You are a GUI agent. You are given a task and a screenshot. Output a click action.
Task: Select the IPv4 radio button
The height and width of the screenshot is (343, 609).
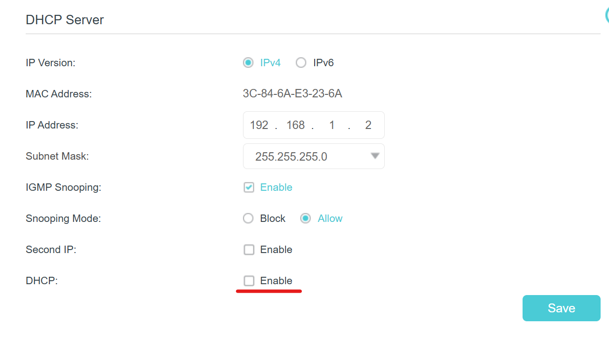tap(248, 63)
